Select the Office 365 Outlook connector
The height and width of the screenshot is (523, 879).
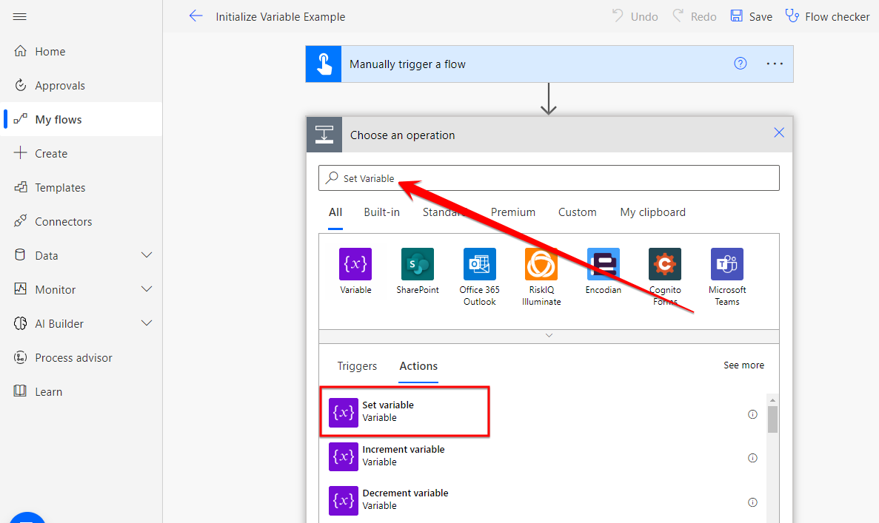(479, 264)
